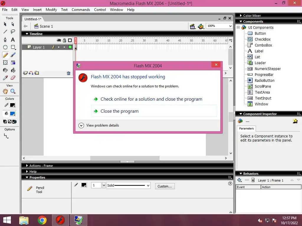Image resolution: width=302 pixels, height=226 pixels.
Task: Open the Edit Symbols icon menu
Action: 201,26
